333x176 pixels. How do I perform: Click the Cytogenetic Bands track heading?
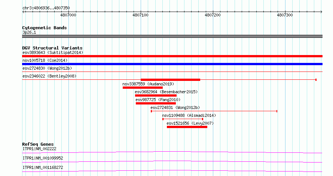45,28
